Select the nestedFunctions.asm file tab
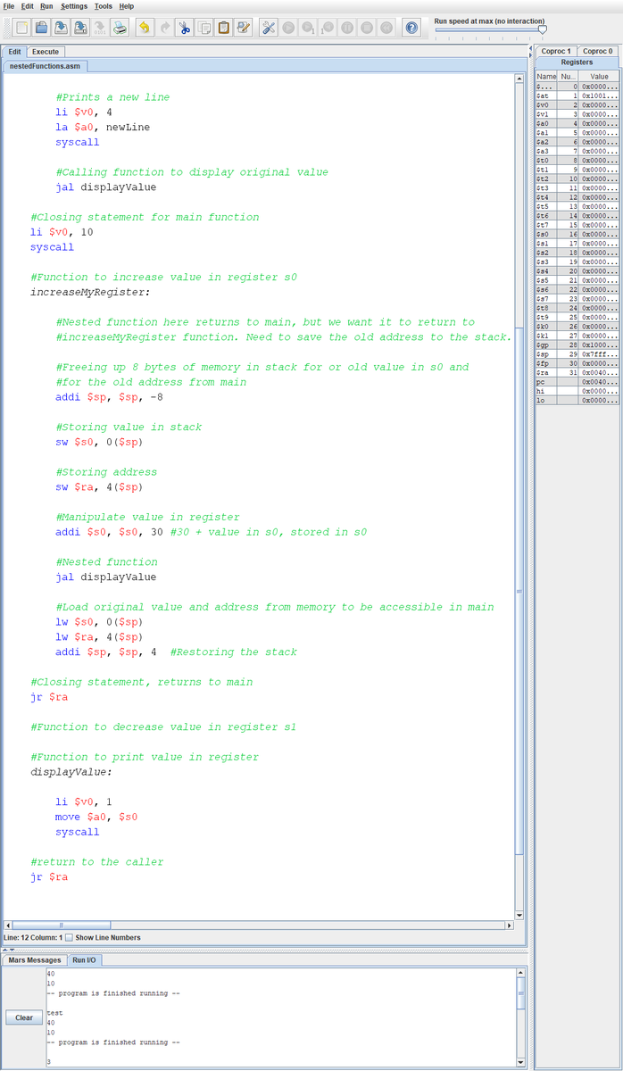The image size is (623, 1071). tap(45, 66)
